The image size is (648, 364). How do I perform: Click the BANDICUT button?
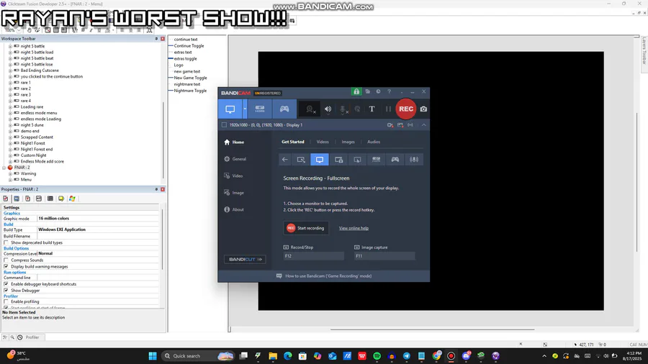(245, 260)
